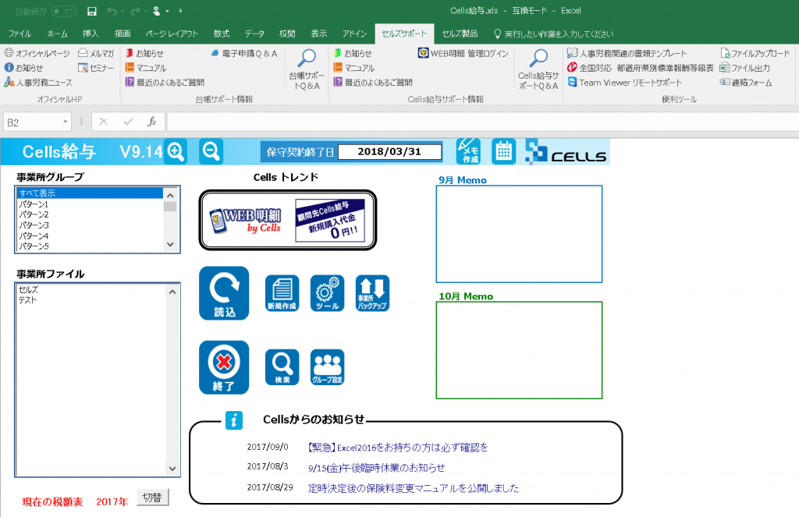The image size is (799, 517).
Task: Open Cells給与サポートQ&A magnifier button
Action: [x=538, y=69]
